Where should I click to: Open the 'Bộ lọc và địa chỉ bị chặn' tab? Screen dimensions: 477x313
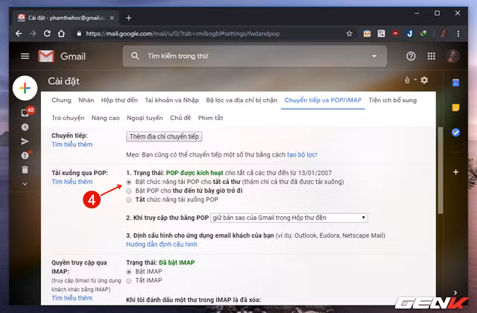[240, 100]
